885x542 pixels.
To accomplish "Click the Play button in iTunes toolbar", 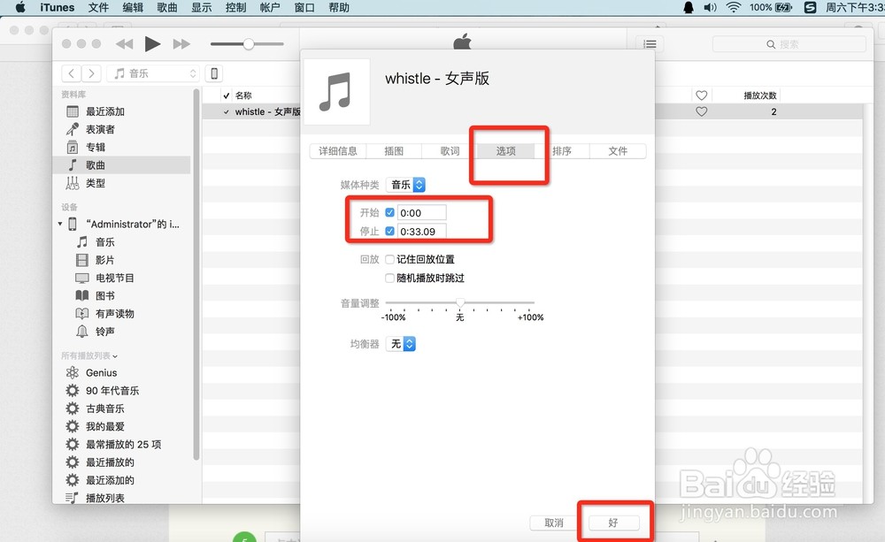I will click(x=152, y=44).
